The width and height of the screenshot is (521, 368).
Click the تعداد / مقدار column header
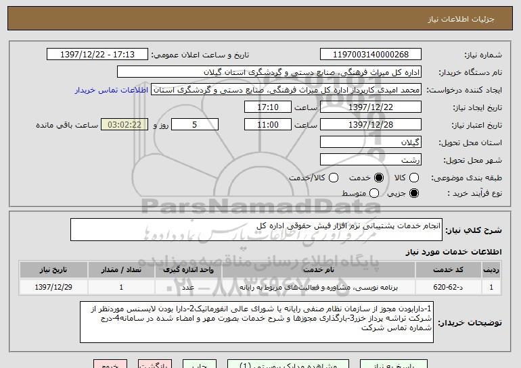(121, 270)
